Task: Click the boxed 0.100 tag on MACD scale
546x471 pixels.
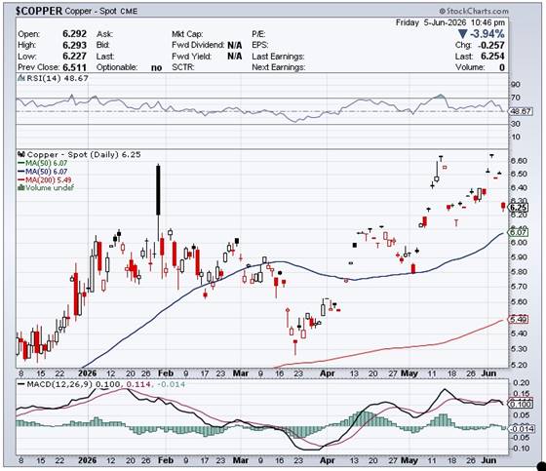Action: (x=521, y=404)
